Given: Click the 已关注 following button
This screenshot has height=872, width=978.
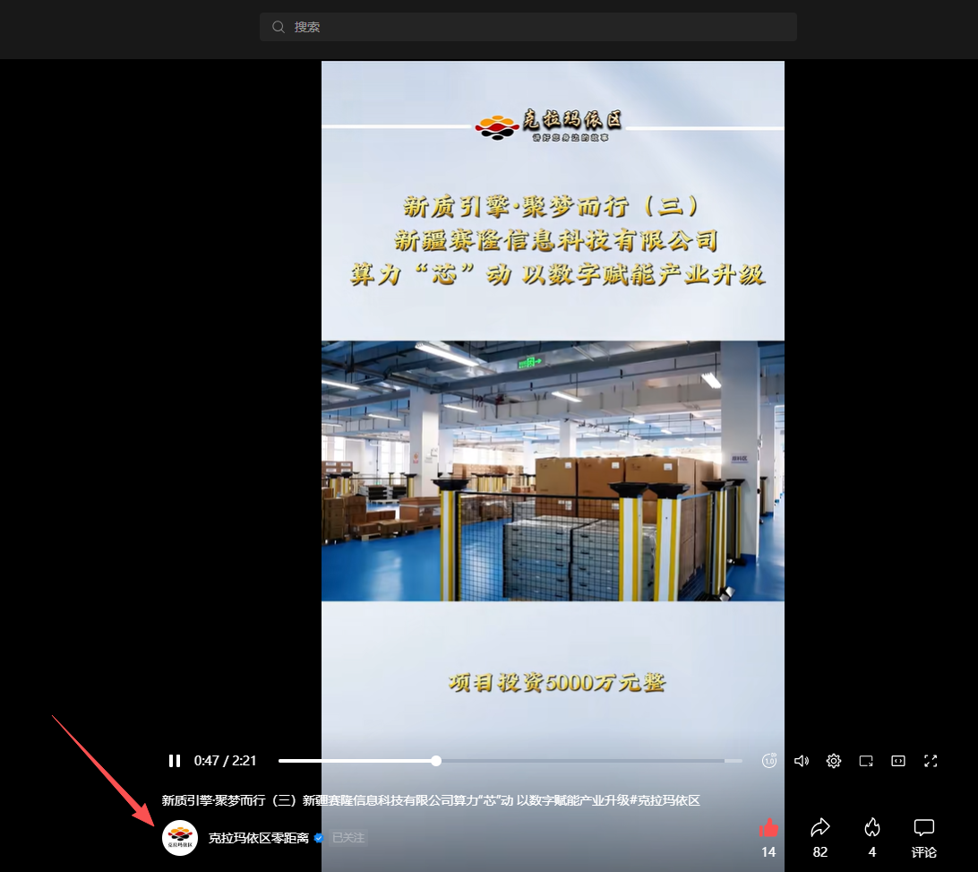Looking at the screenshot, I should [x=348, y=838].
